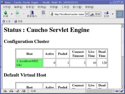The image size is (125, 94).
Task: Click the security lock icon
Action: coord(122,91)
